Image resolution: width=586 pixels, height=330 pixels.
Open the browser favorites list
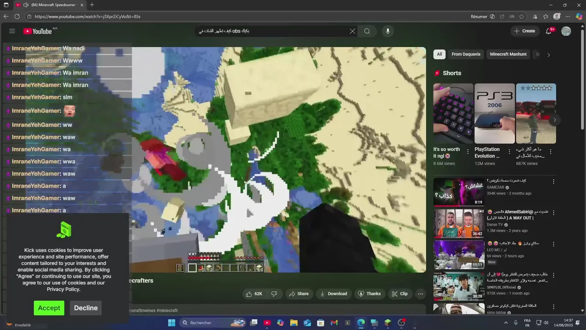pyautogui.click(x=546, y=16)
